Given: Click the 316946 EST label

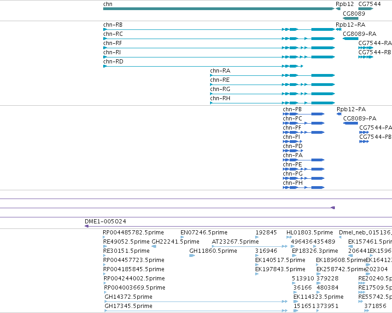Looking at the screenshot, I should [x=266, y=251].
